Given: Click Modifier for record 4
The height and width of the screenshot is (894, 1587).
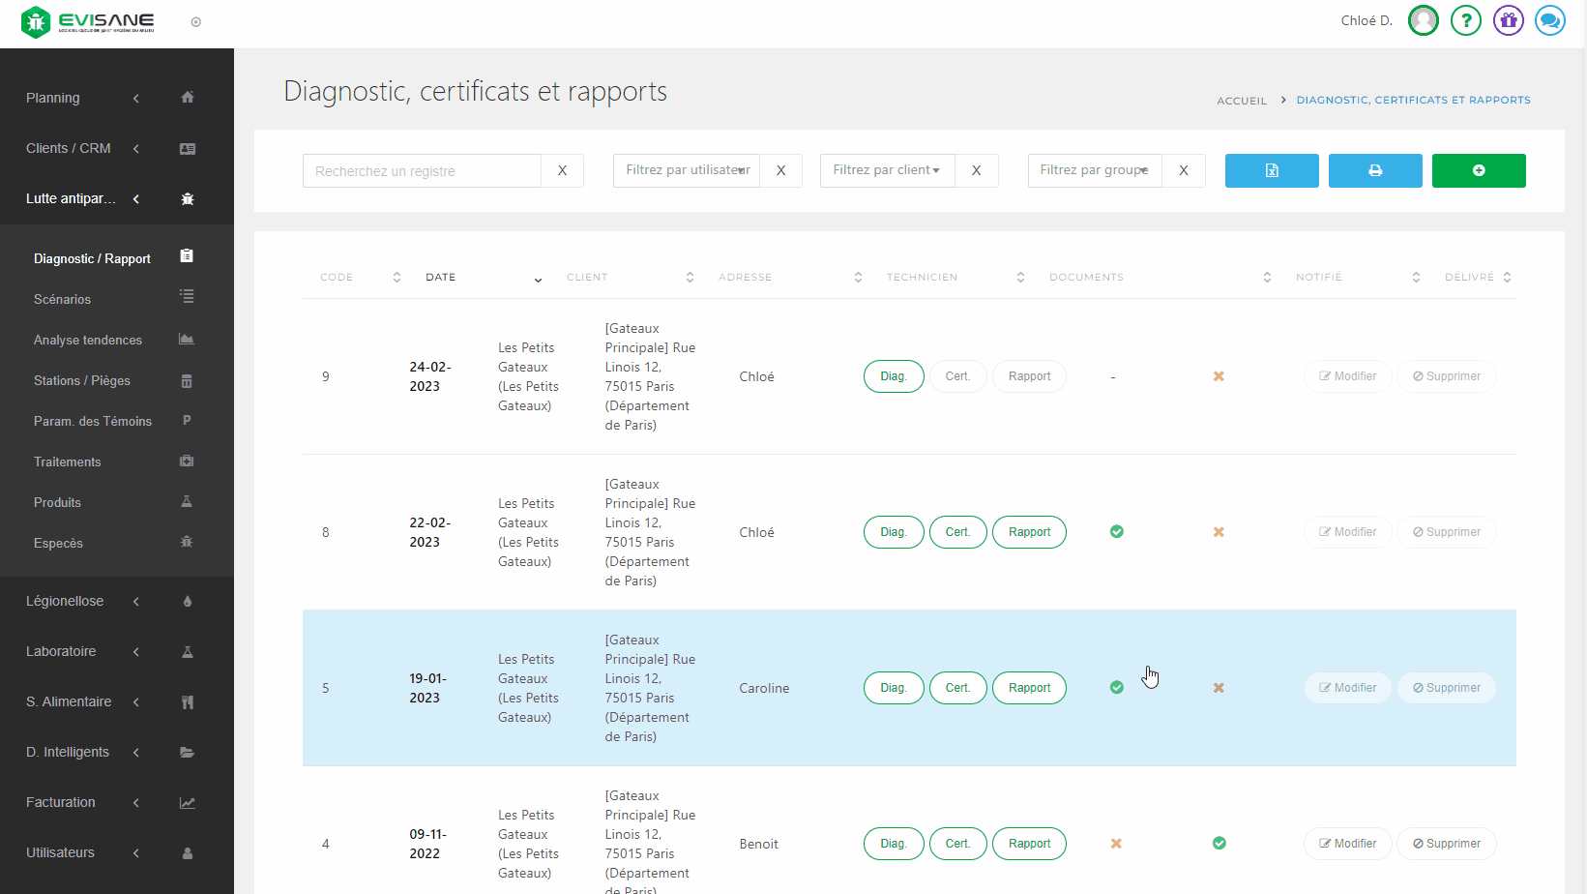Looking at the screenshot, I should 1347,844.
